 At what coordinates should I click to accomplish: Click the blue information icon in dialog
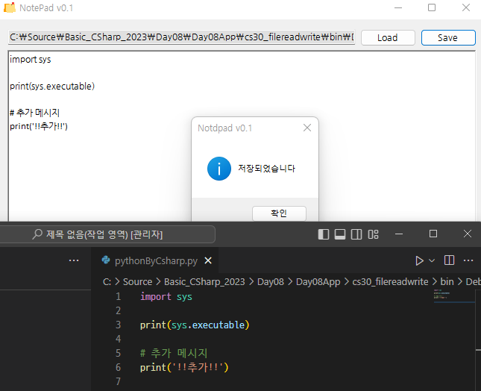point(219,169)
